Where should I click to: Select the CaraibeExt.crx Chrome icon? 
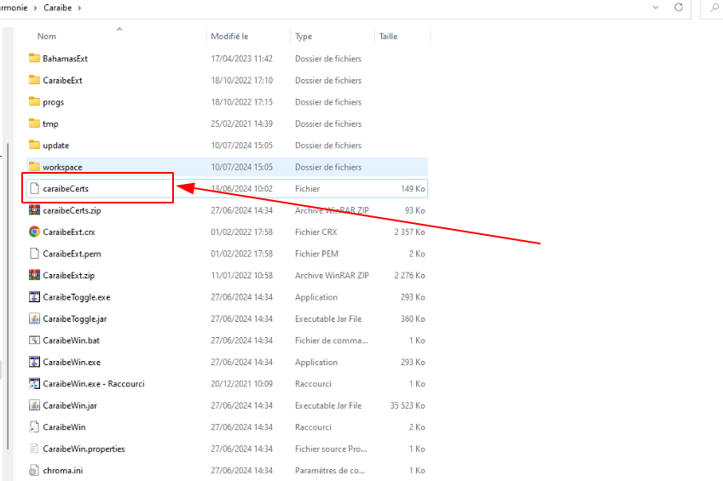(34, 232)
